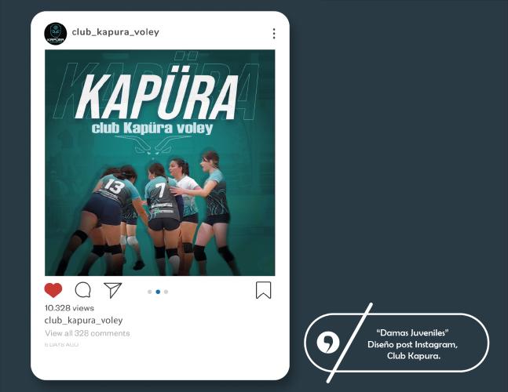Share post with paper plane icon
This screenshot has height=392, width=508.
112,290
